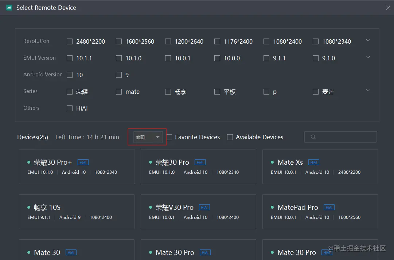
Task: Click HiAI badge on 荣耀30 Pro card
Action: pyautogui.click(x=200, y=163)
